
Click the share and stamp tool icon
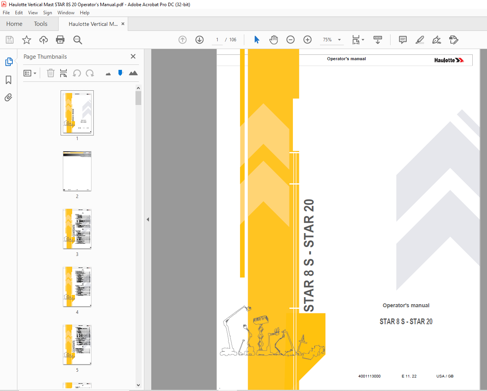(x=454, y=40)
